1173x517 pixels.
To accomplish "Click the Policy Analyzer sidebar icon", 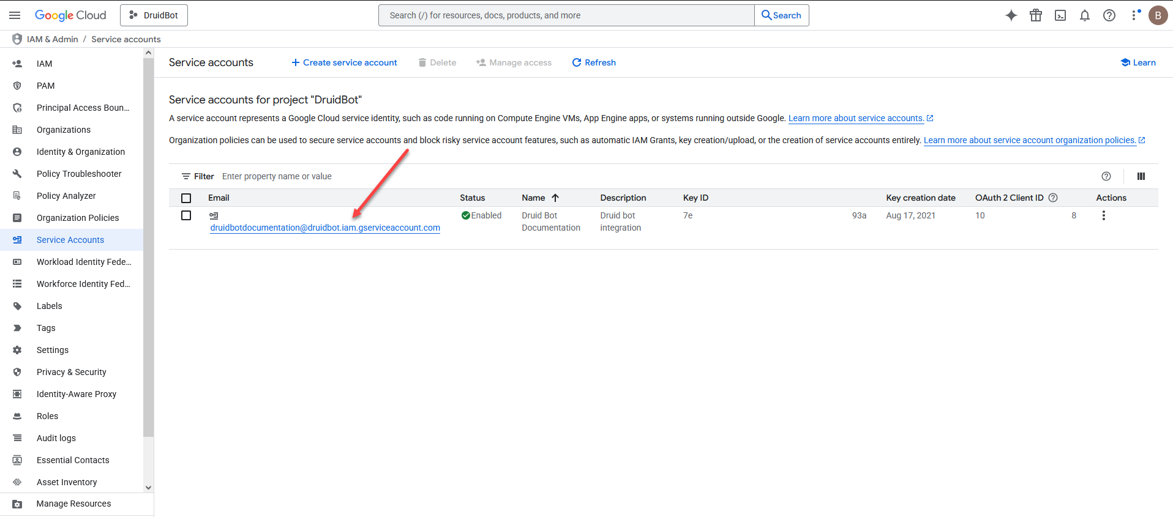I will (17, 196).
